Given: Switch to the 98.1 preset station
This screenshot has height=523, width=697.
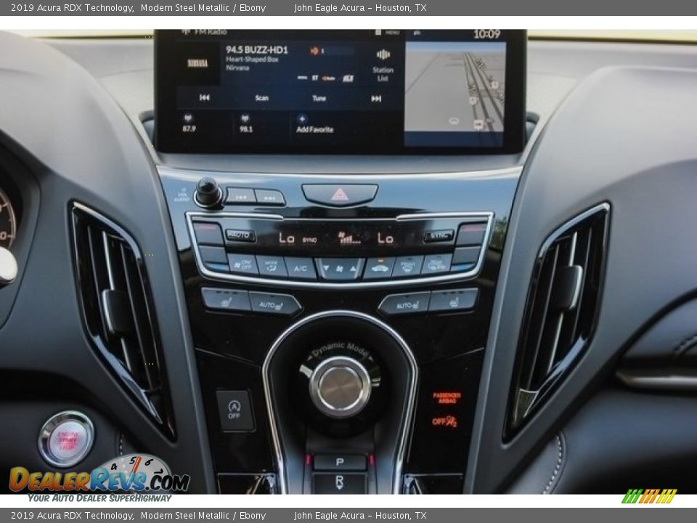Looking at the screenshot, I should [x=246, y=121].
